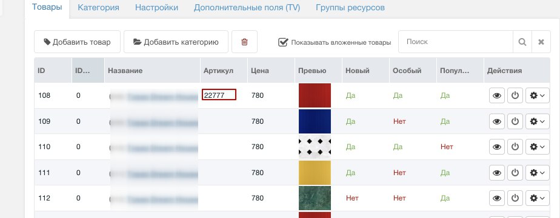
Task: Click Нет in Особый for product 111
Action: click(399, 173)
